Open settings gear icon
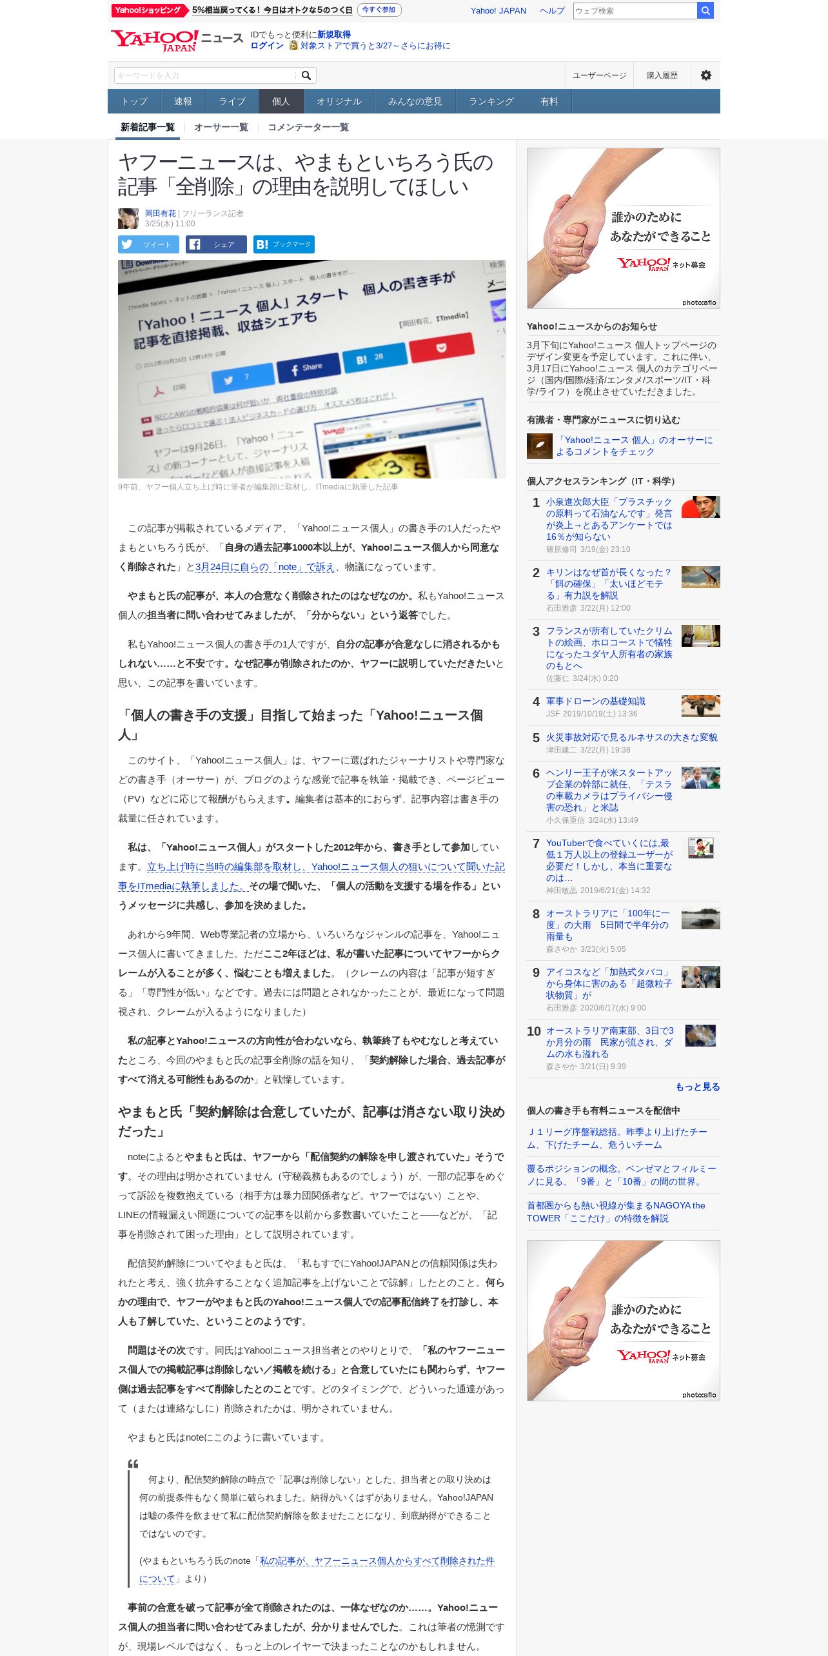Viewport: 828px width, 1656px height. 706,75
